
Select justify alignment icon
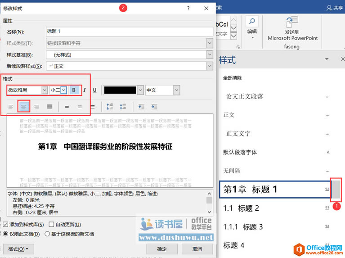(x=49, y=107)
